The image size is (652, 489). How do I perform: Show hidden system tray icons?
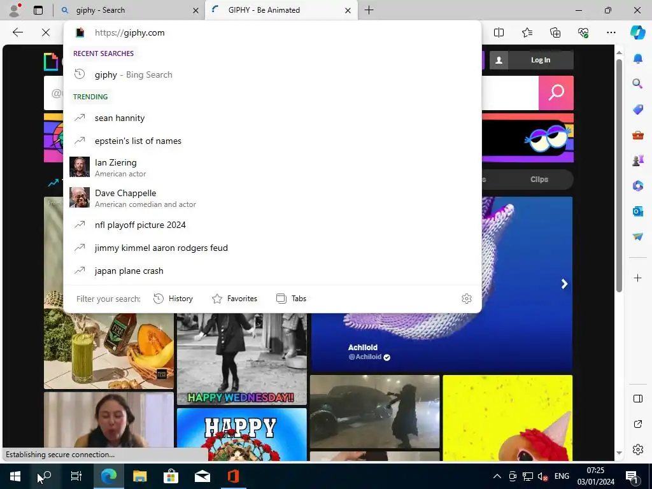(x=497, y=476)
